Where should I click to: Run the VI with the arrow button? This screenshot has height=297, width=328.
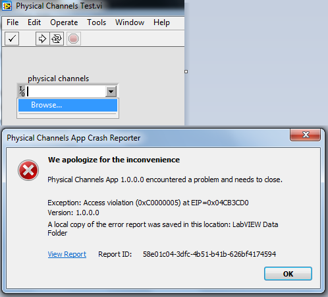pos(43,39)
